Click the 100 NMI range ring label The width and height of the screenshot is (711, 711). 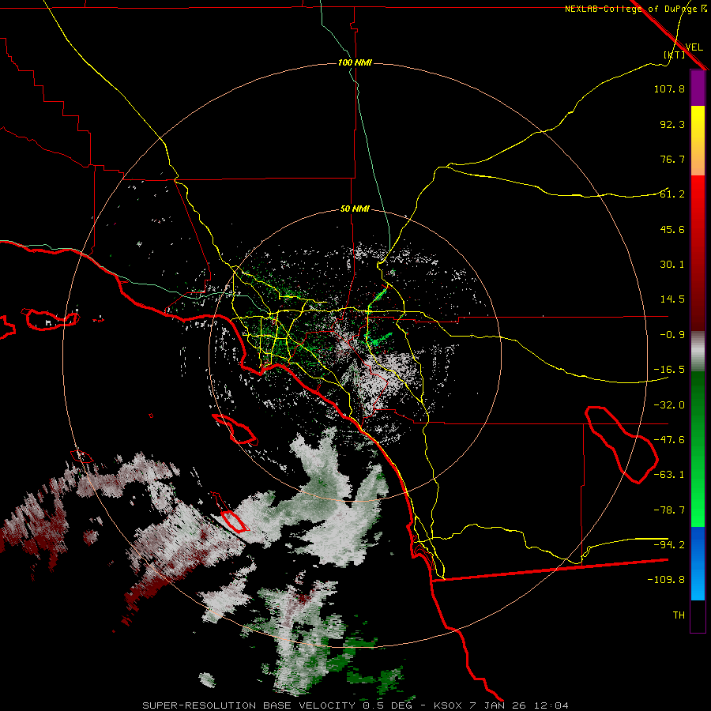pyautogui.click(x=355, y=62)
